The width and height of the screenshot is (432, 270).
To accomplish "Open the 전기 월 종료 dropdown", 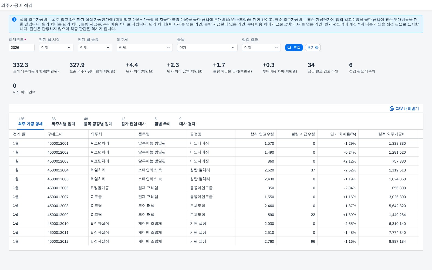I will (x=95, y=48).
